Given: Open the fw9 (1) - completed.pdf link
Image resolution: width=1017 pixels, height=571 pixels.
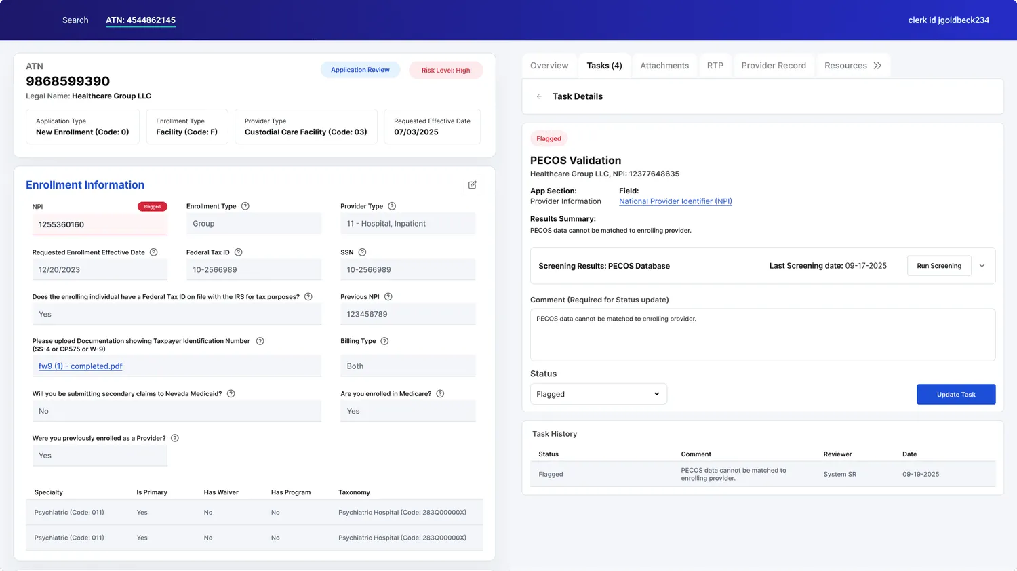Looking at the screenshot, I should pyautogui.click(x=81, y=366).
